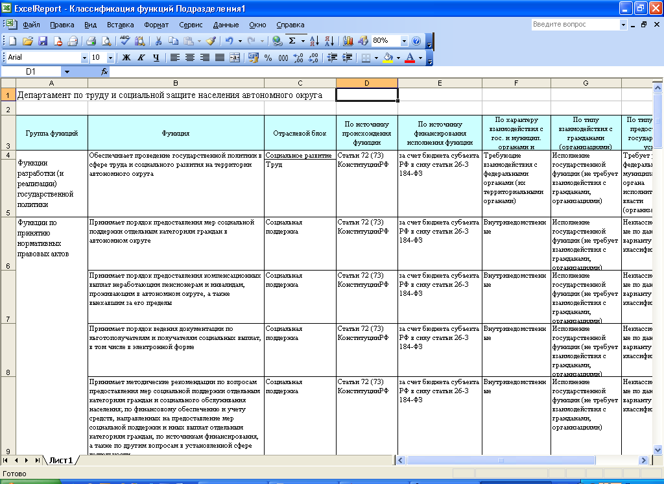Select row 6 by its header
The image size is (664, 484).
click(x=8, y=243)
